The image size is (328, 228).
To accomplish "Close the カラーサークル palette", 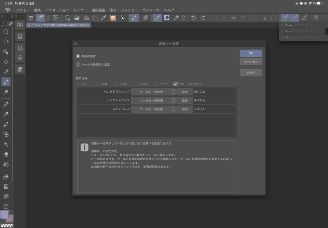I will (x=286, y=25).
